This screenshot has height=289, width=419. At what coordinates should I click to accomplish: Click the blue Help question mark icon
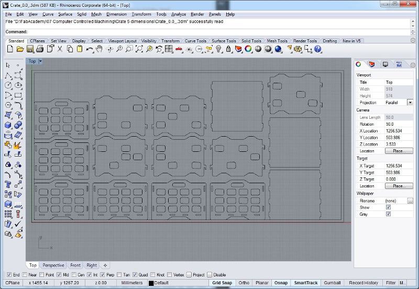(x=318, y=49)
